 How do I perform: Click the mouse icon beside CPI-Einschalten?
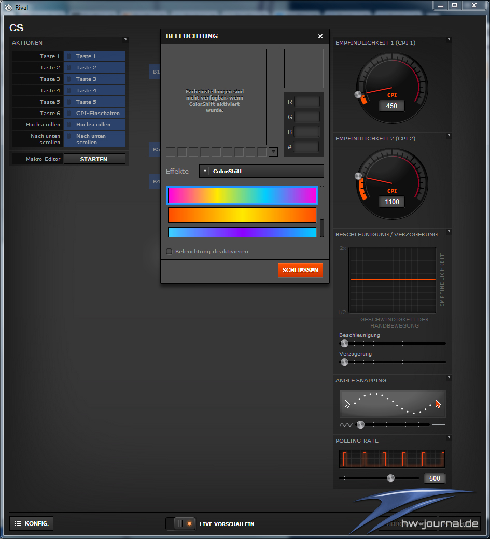click(69, 114)
